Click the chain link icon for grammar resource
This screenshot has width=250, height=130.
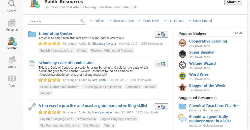(x=32, y=107)
